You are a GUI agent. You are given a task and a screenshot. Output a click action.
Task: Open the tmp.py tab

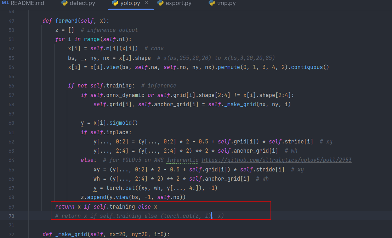tap(222, 3)
